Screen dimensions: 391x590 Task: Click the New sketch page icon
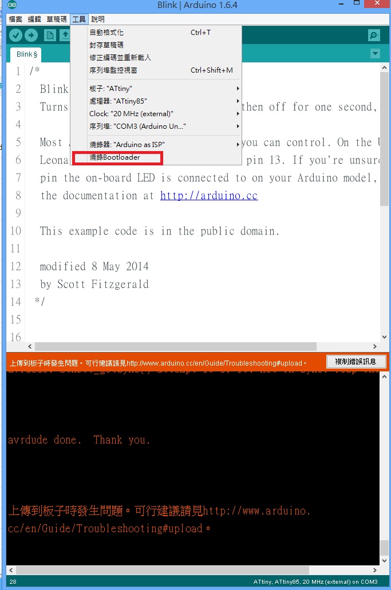(x=50, y=35)
